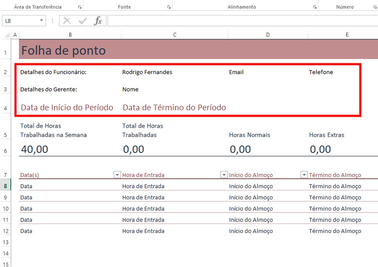Click the Enter (checkmark) icon in formula bar
Screen dimensions: 378x267
(83, 20)
